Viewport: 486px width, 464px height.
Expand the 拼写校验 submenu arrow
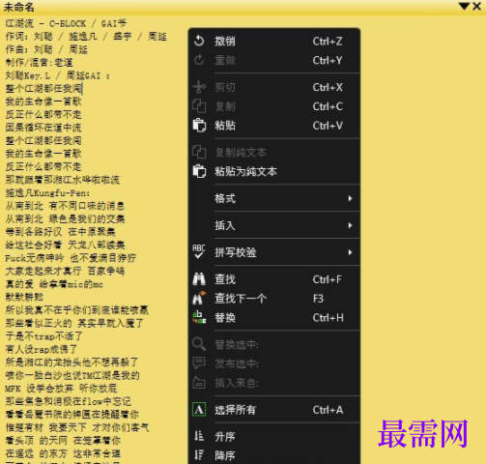(350, 252)
